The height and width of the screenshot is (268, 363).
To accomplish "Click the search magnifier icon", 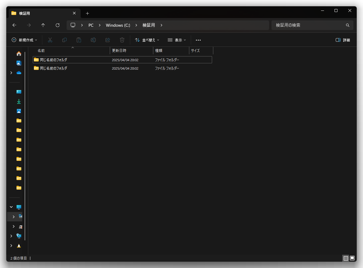I will (348, 25).
